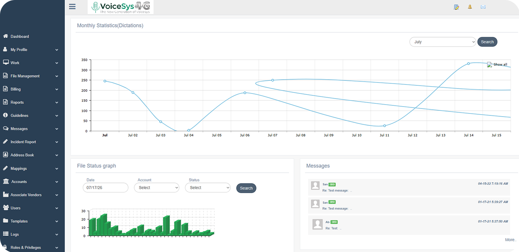
Task: Search the monthly statistics for July
Action: tap(487, 42)
